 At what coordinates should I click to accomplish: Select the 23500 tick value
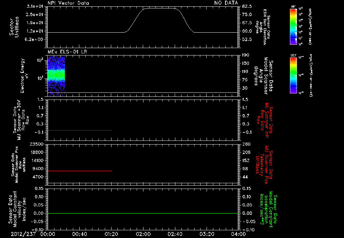click(36, 144)
